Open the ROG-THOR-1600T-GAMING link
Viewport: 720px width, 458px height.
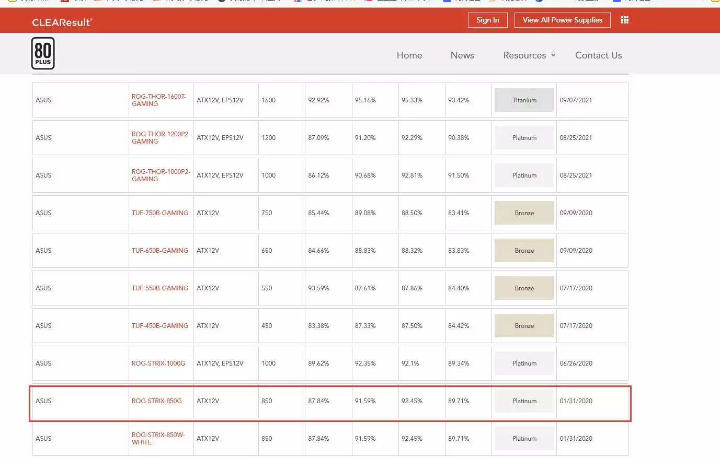click(158, 100)
